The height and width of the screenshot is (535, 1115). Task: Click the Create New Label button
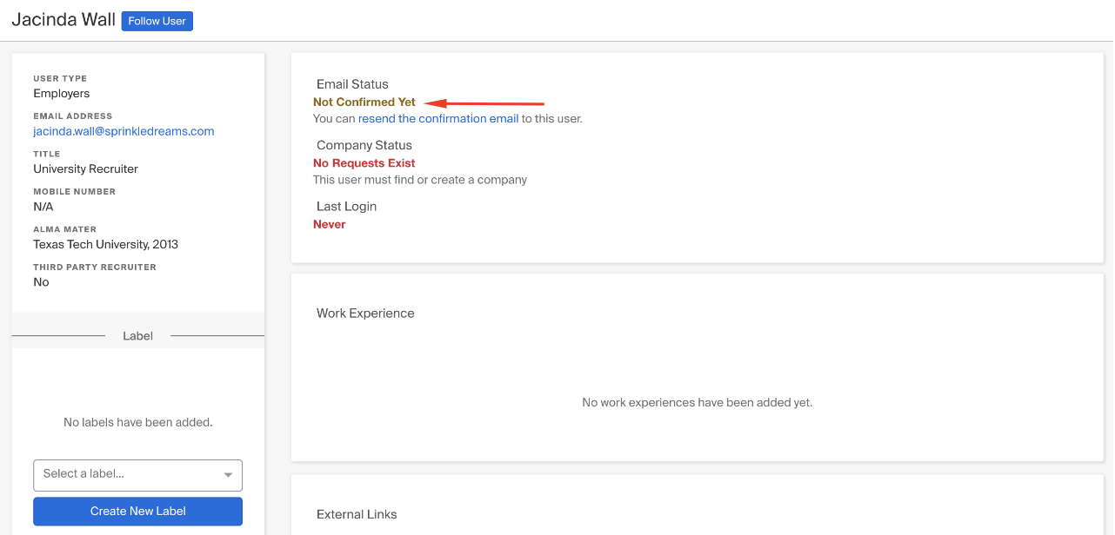coord(137,512)
